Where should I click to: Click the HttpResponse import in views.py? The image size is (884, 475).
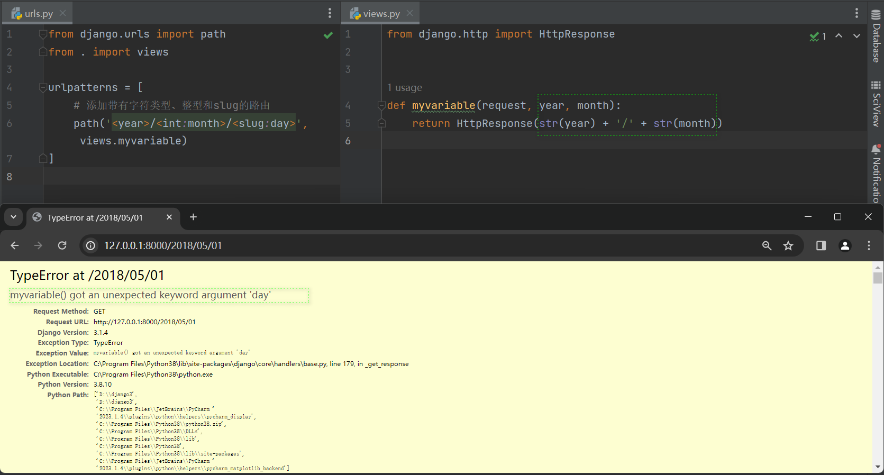coord(577,34)
